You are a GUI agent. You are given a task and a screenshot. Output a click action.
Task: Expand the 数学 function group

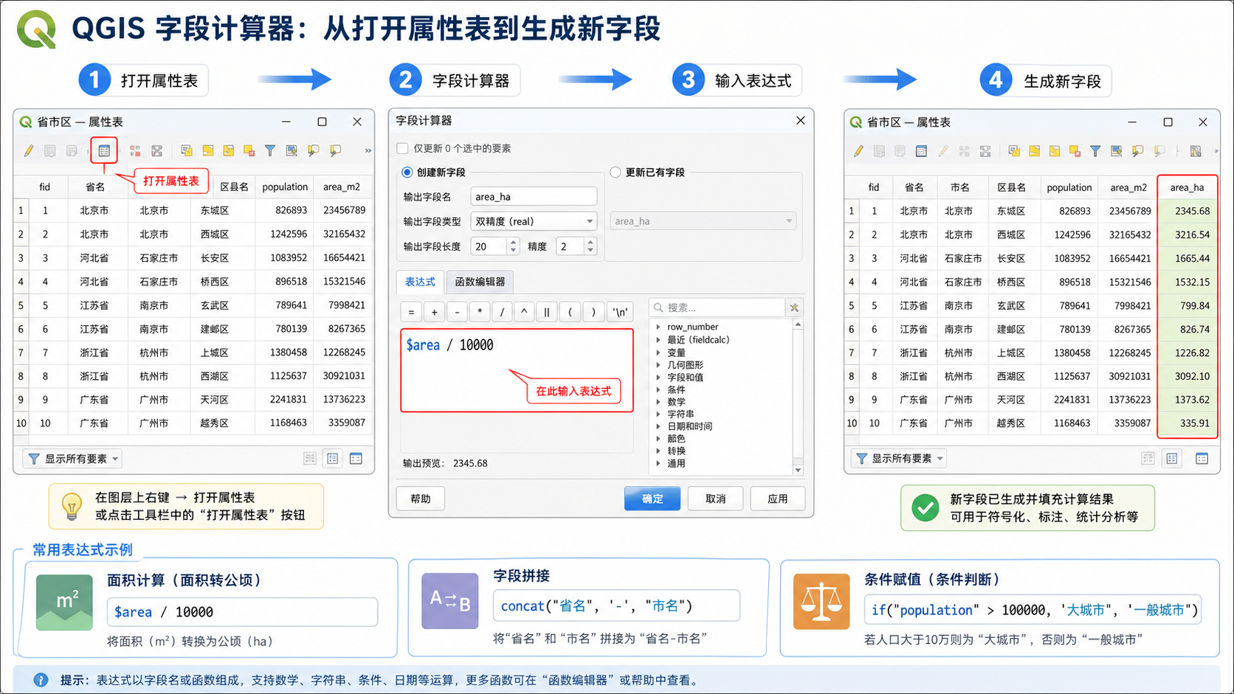(x=658, y=402)
